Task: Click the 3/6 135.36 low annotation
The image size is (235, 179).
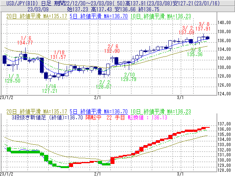Action: click(195, 52)
